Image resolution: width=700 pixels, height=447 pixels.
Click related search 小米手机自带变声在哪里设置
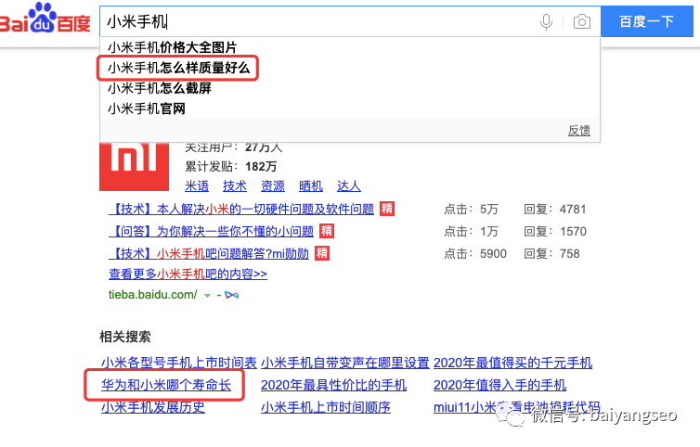(345, 363)
